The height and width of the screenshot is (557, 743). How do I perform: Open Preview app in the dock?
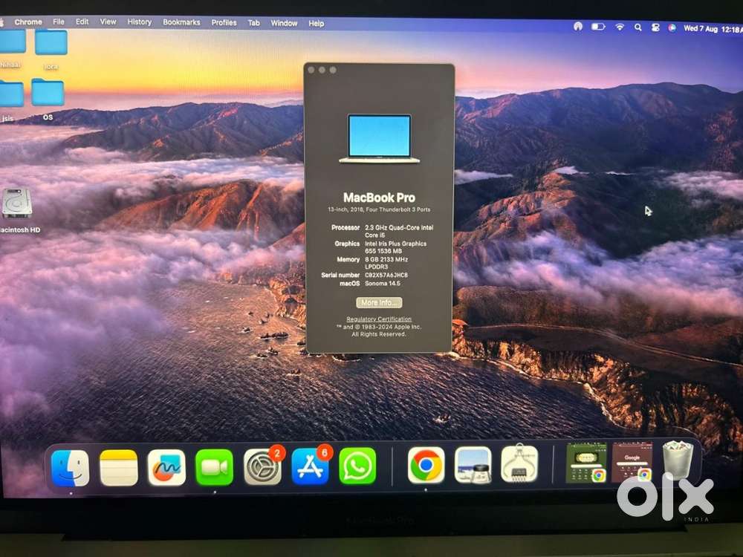pos(473,465)
